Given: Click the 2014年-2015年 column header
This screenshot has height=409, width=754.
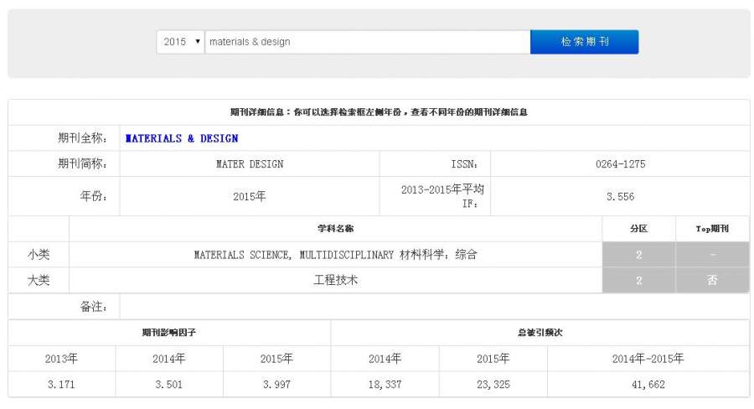Looking at the screenshot, I should click(648, 359).
